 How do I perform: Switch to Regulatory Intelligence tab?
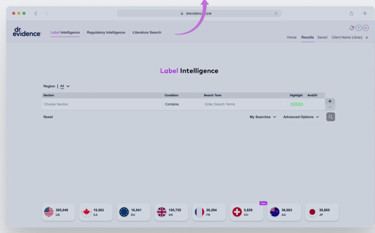(106, 33)
